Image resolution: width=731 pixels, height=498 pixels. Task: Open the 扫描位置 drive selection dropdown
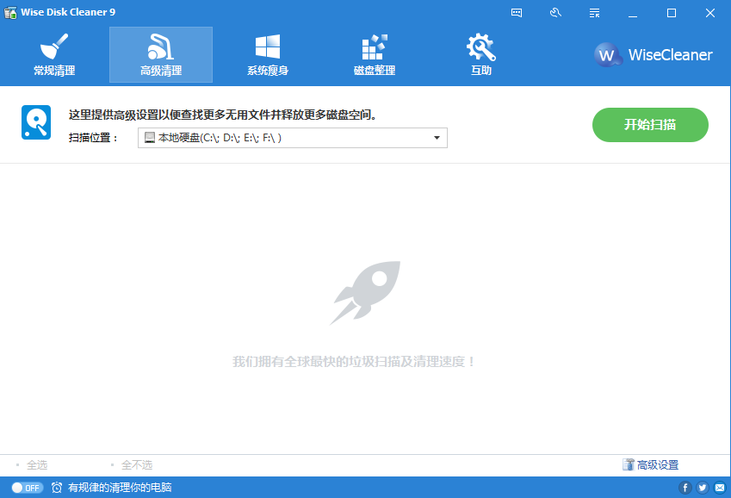293,137
